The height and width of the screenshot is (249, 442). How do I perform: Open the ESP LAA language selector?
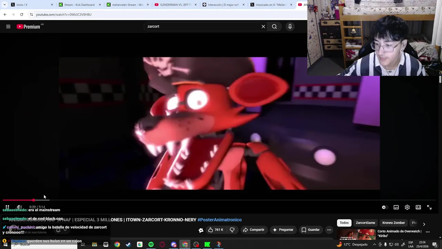point(411,245)
